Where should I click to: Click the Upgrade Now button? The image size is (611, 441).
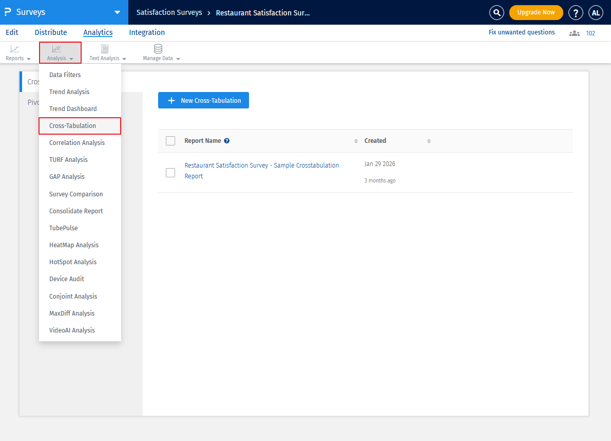536,12
